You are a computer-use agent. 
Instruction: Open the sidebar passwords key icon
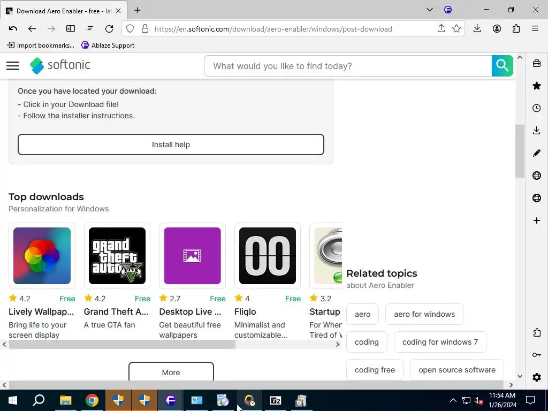tap(536, 355)
